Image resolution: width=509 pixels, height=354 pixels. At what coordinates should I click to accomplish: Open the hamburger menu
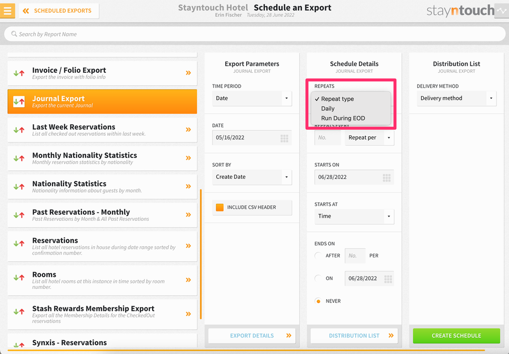coord(7,10)
